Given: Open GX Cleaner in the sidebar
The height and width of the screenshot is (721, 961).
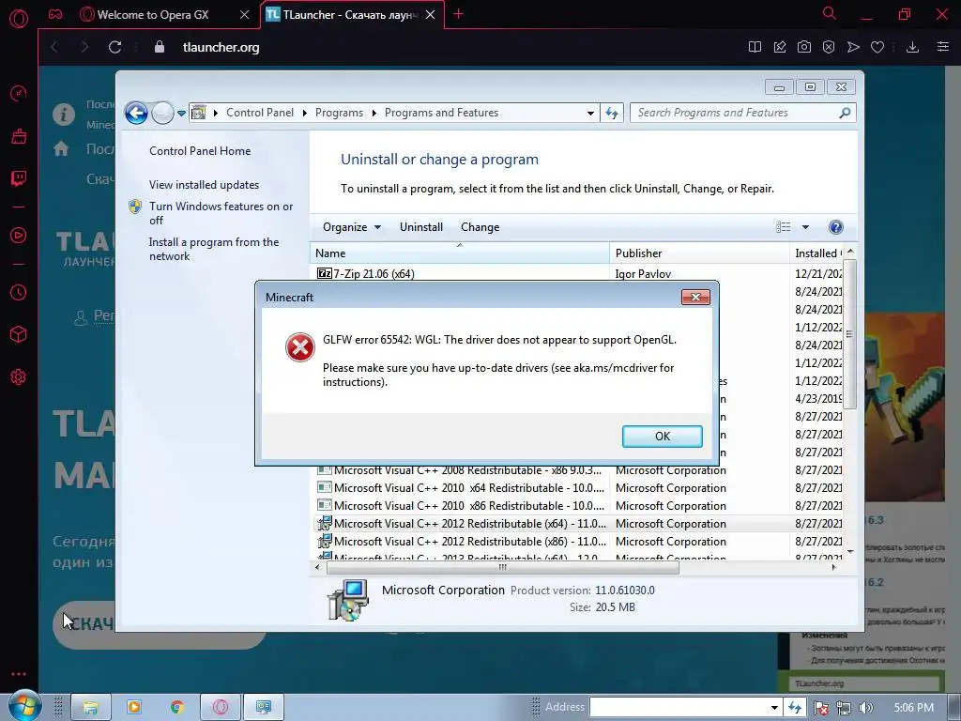Looking at the screenshot, I should (19, 136).
